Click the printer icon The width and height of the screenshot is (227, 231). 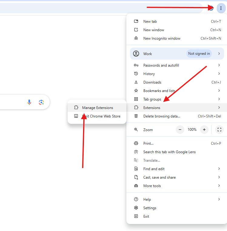(x=136, y=143)
